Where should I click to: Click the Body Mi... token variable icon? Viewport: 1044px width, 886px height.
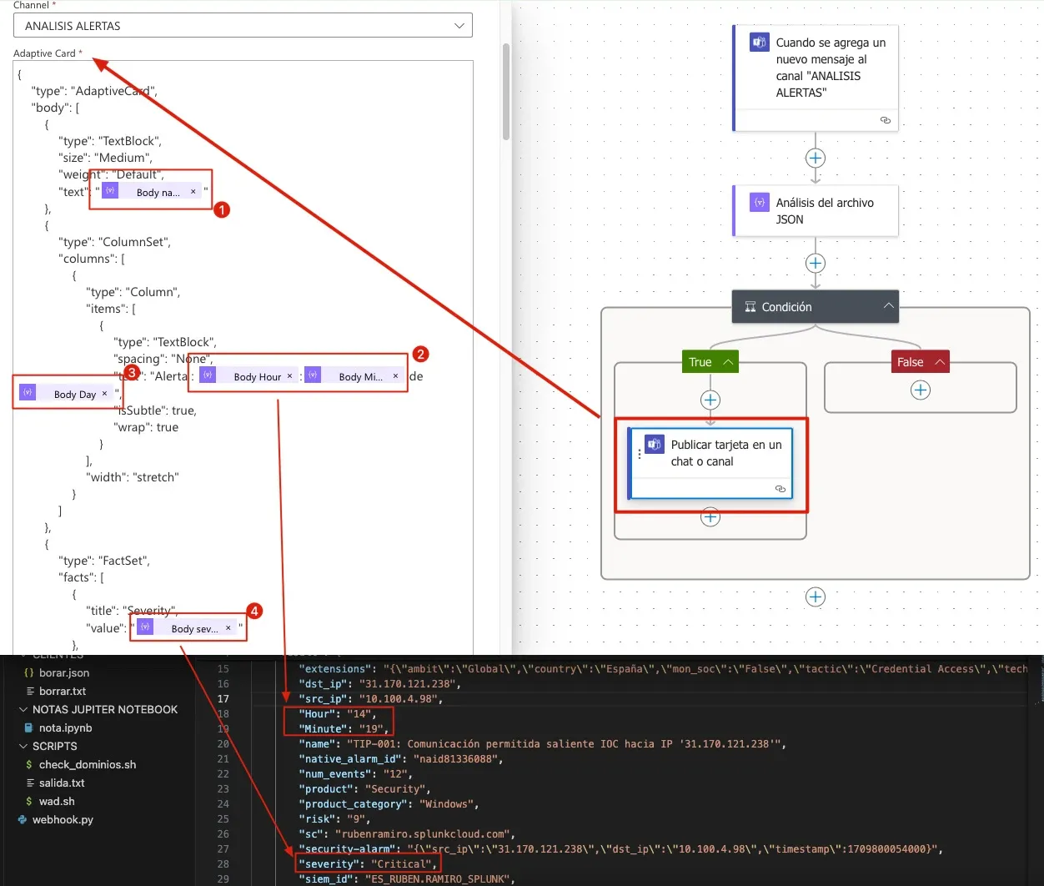pos(313,375)
